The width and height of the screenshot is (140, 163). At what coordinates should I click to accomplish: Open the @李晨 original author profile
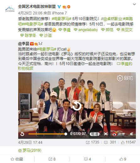point(24,44)
